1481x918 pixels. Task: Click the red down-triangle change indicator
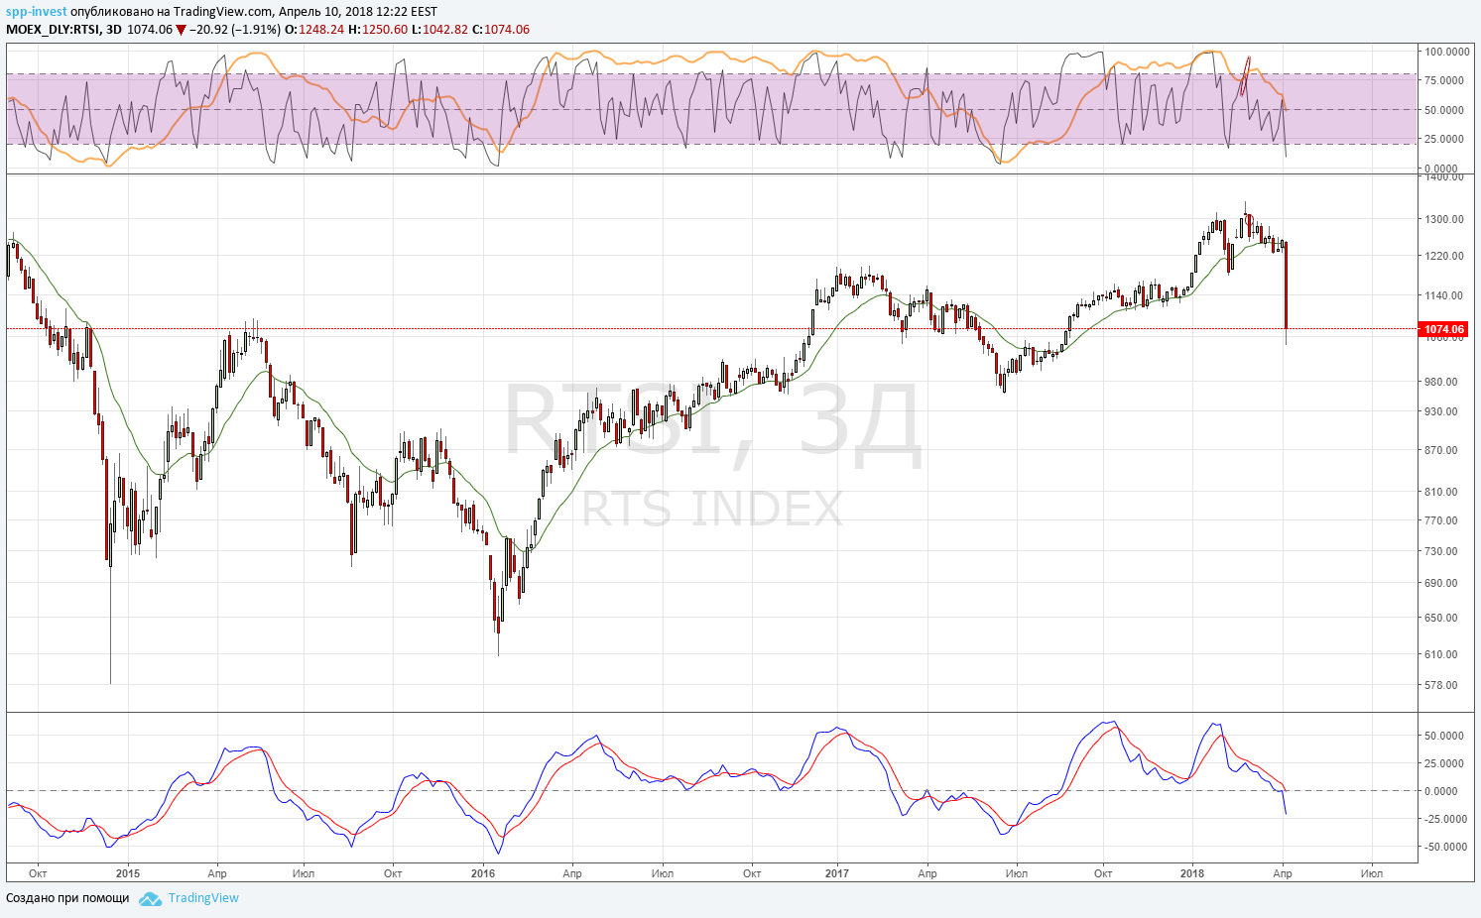click(x=181, y=30)
